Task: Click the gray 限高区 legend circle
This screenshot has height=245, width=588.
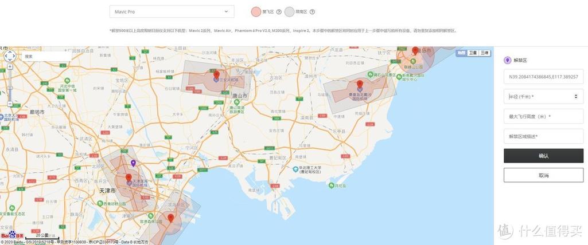Action: point(290,11)
